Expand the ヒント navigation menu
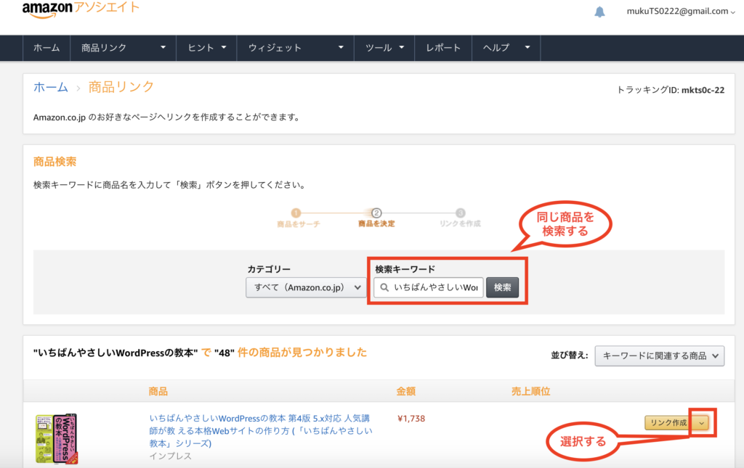 [x=206, y=48]
